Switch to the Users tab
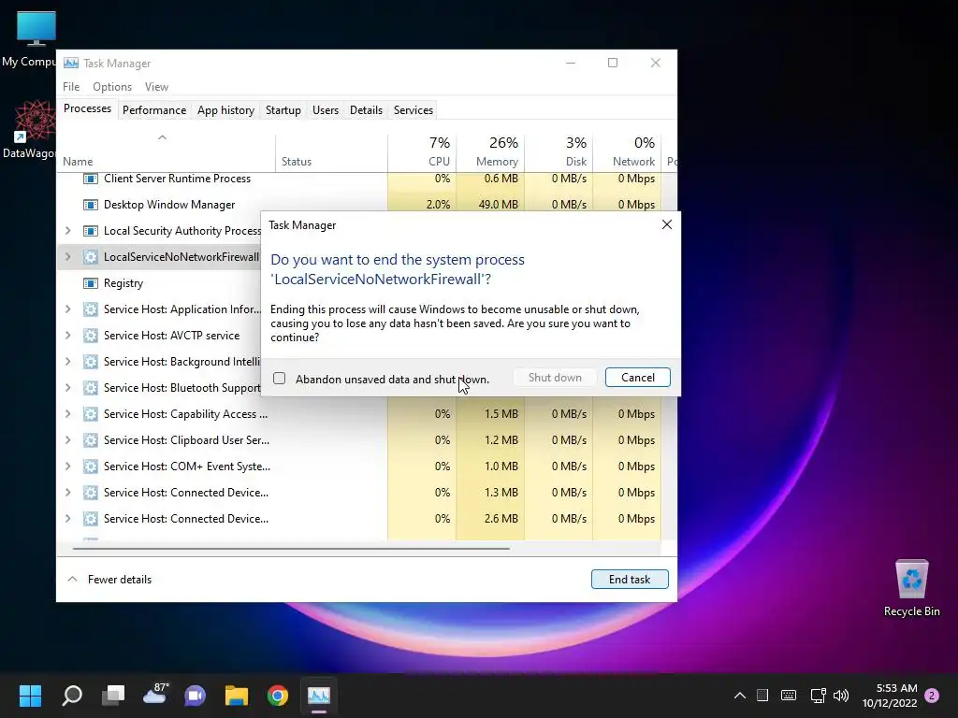 point(325,110)
